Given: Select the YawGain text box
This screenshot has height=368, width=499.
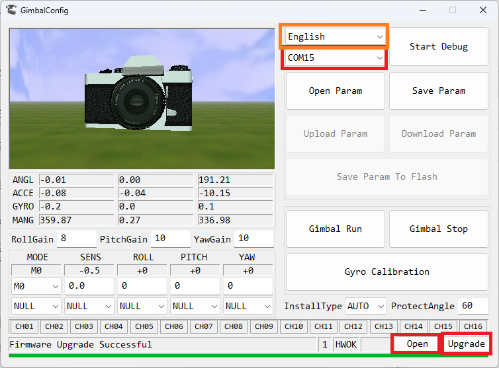Looking at the screenshot, I should coord(253,239).
